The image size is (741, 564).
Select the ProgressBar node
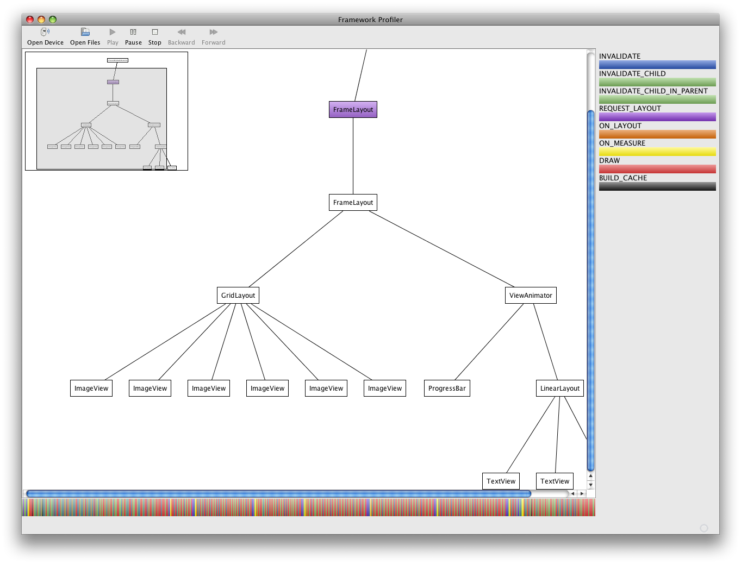(447, 388)
